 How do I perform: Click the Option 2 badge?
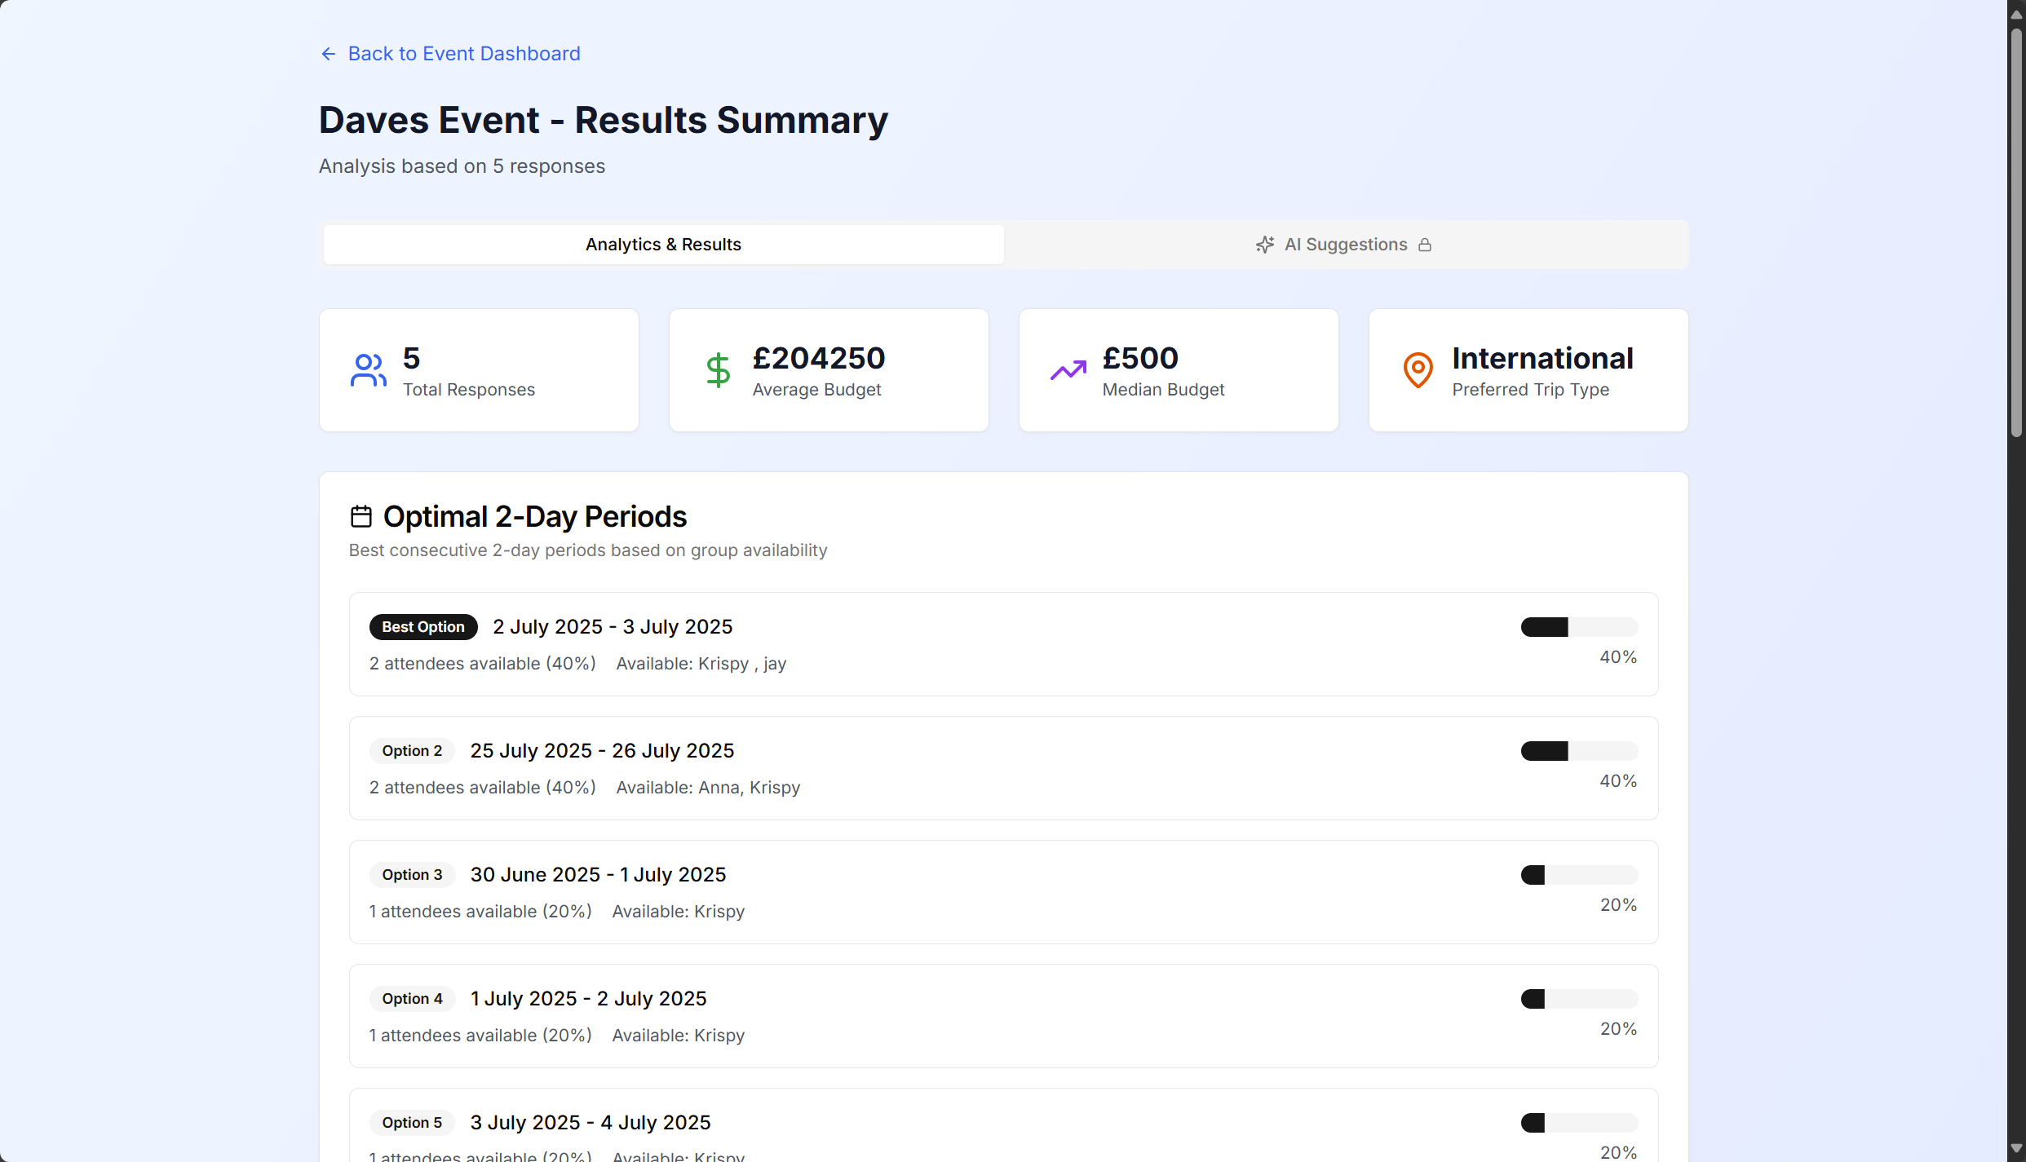coord(412,751)
